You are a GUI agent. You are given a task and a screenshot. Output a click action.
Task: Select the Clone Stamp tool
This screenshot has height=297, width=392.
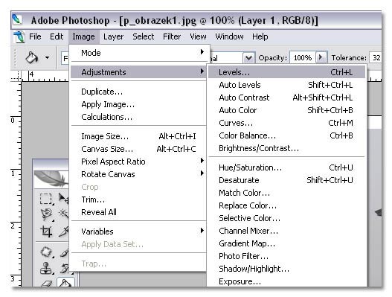coord(46,268)
